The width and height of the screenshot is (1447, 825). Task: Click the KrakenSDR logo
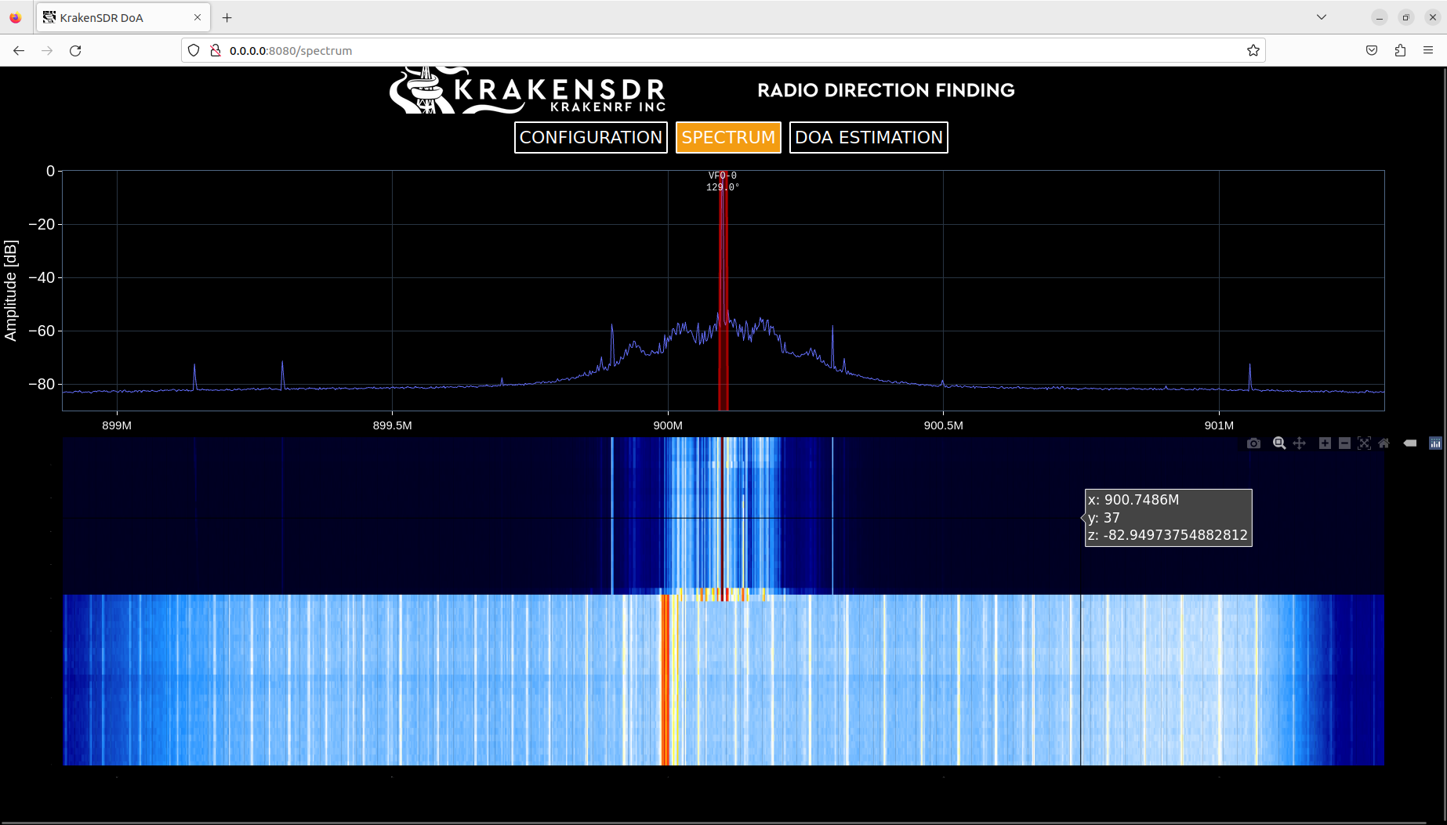(528, 92)
